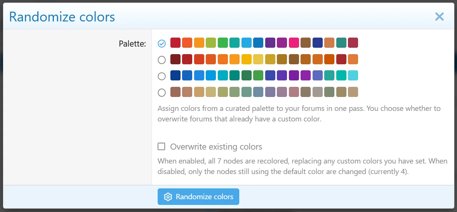
Task: Click the navy swatch starting the cool palette
Action: tap(175, 76)
